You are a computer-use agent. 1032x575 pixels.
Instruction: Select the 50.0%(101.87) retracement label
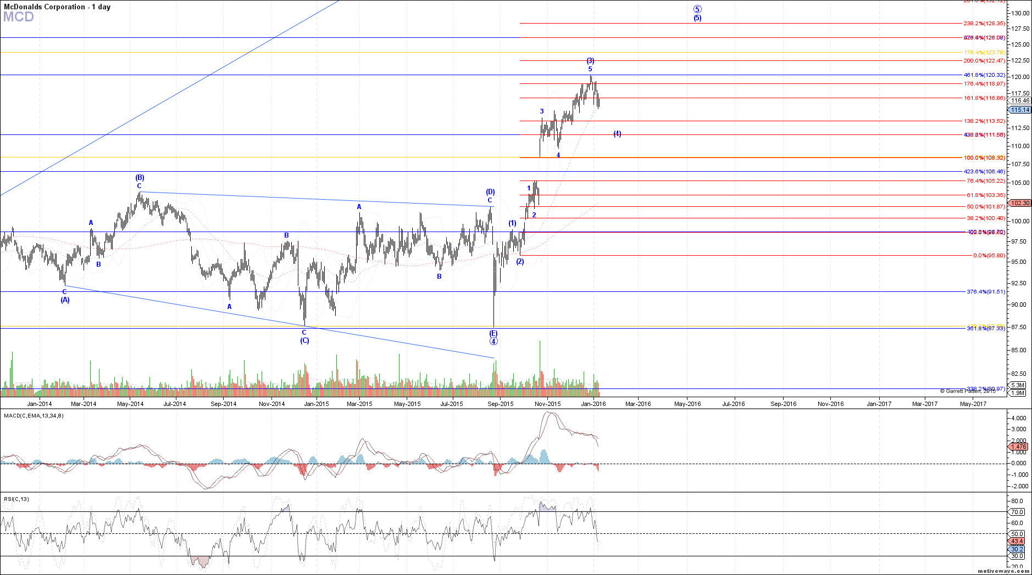tap(986, 207)
